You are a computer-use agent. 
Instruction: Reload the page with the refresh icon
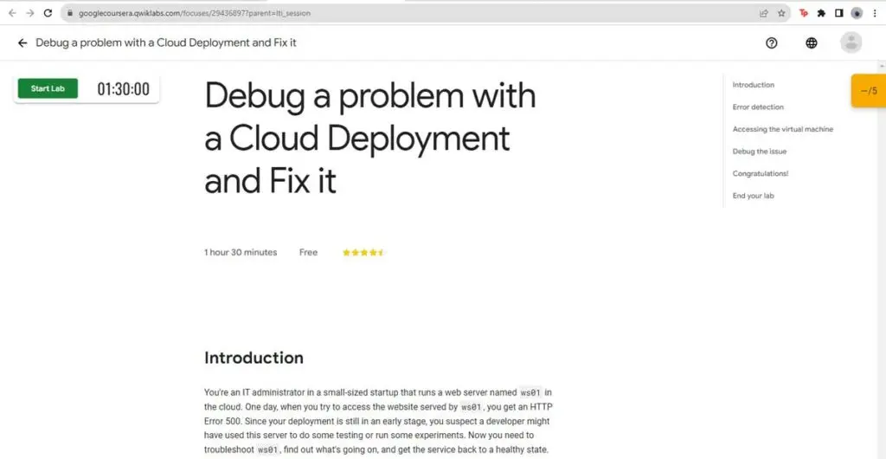(x=48, y=13)
